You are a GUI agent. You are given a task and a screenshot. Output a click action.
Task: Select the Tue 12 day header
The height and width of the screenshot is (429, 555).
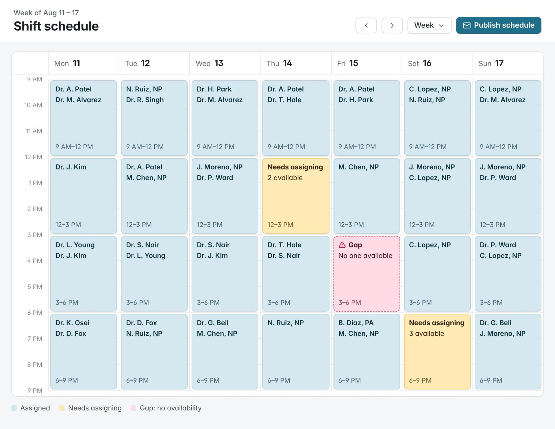pos(154,63)
